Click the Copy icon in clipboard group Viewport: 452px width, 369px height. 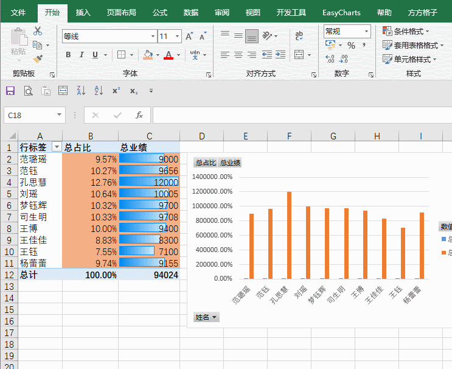tap(38, 45)
